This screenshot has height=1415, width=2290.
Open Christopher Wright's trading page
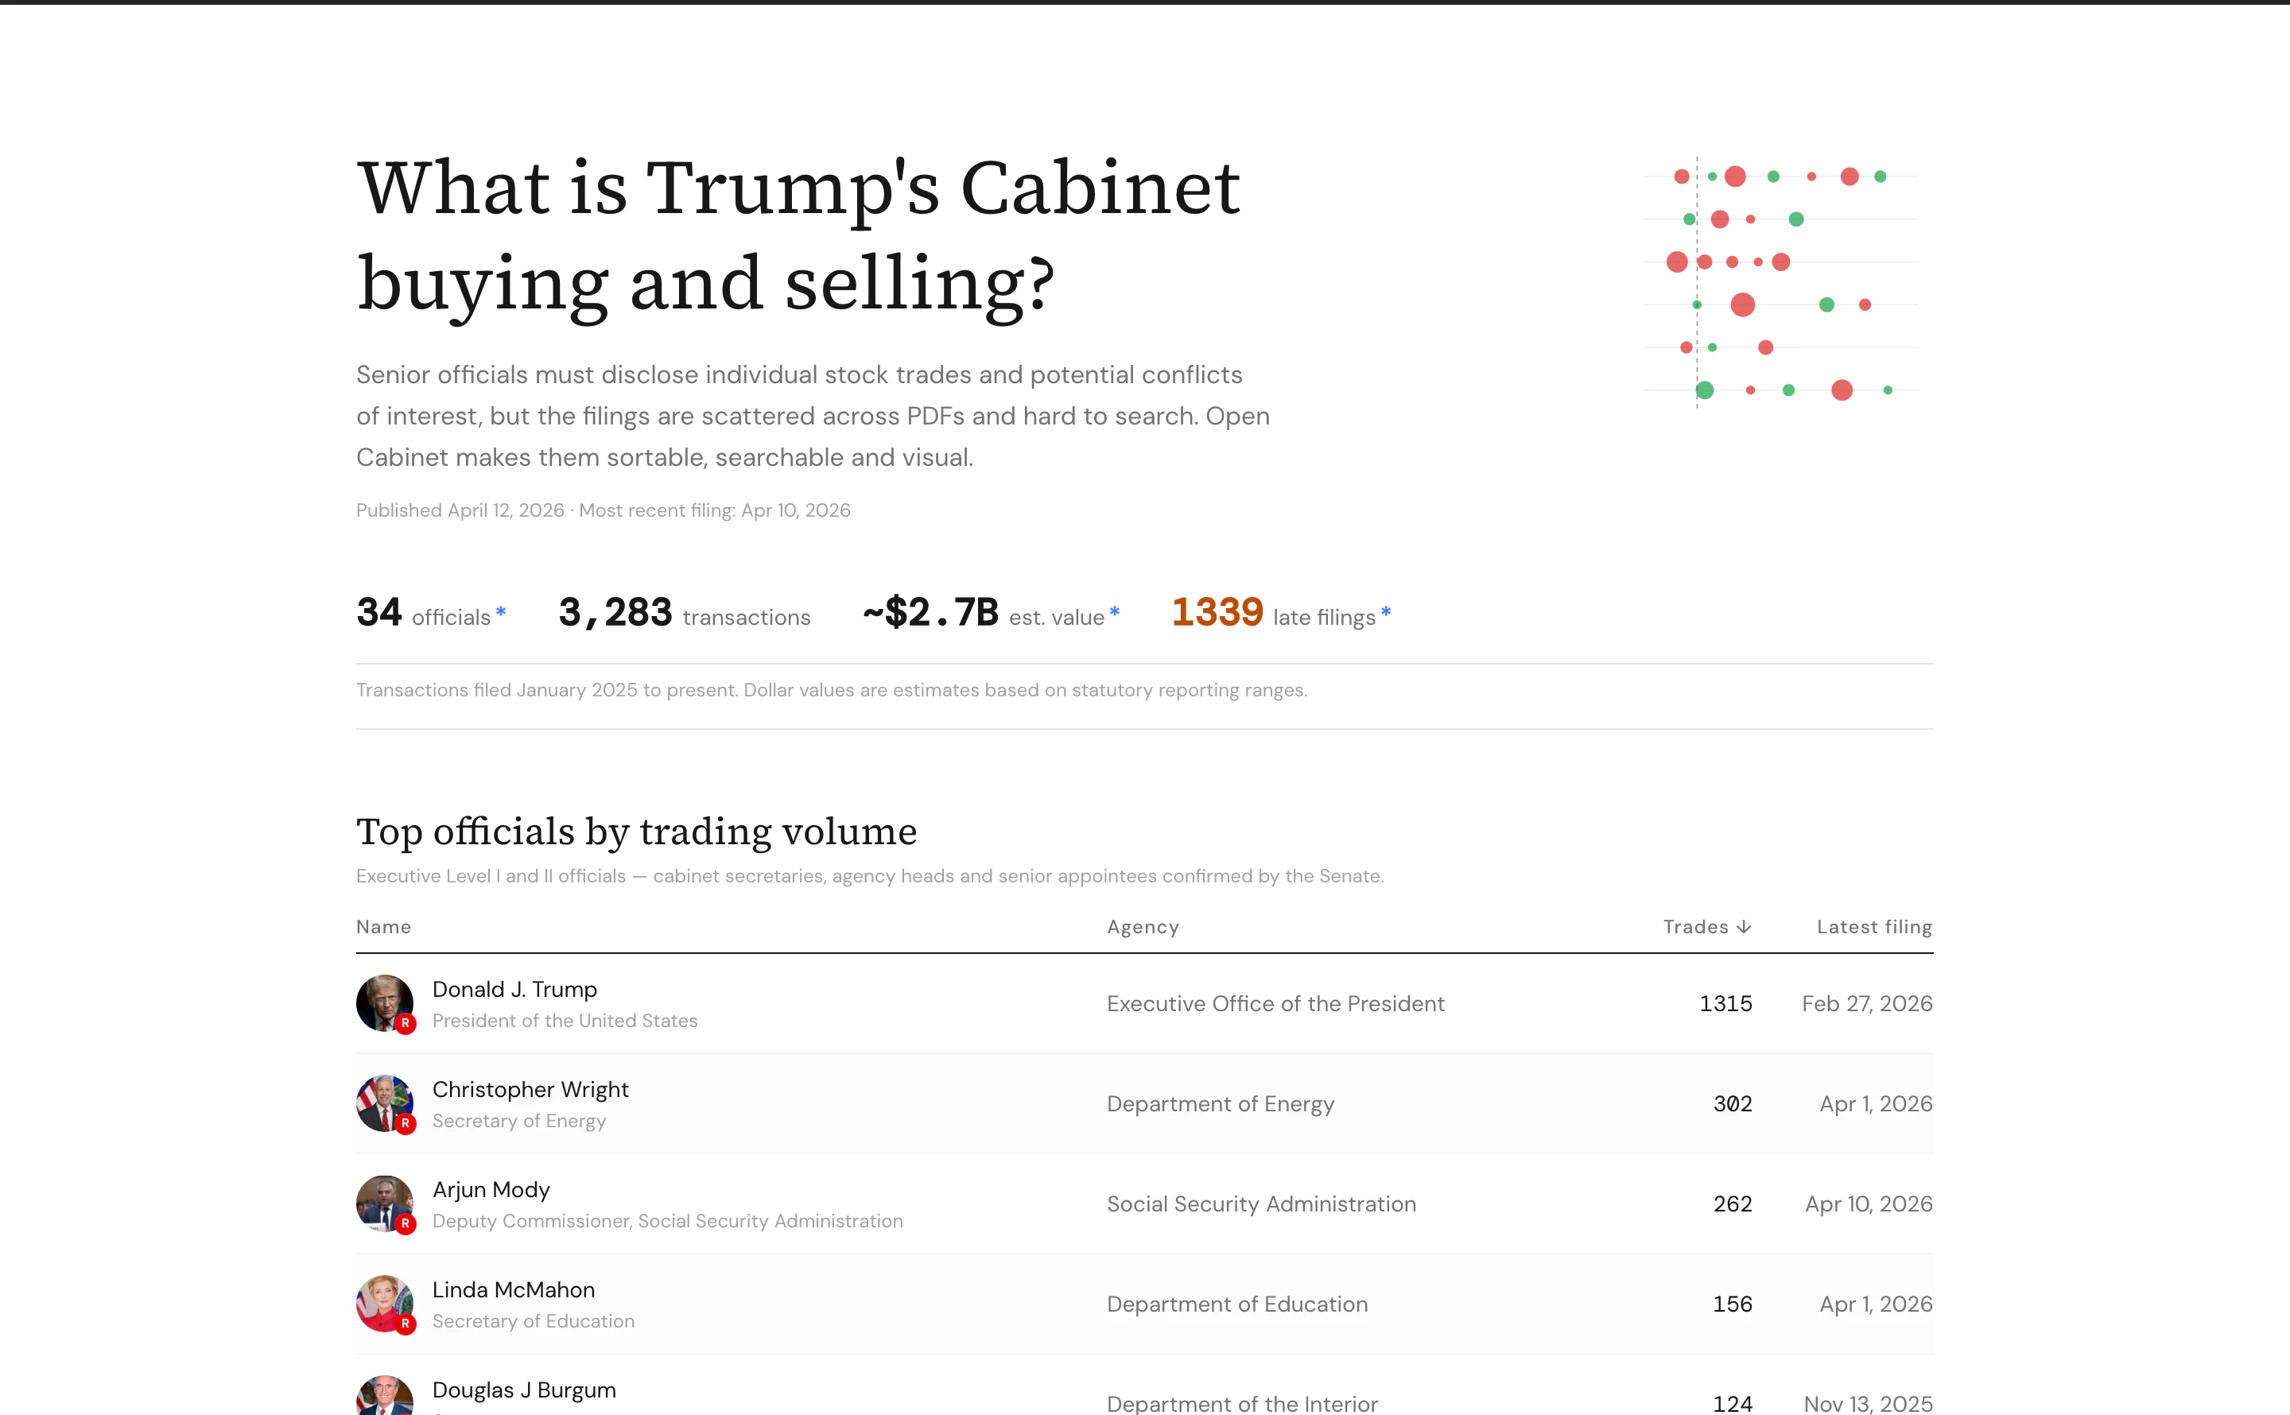530,1089
